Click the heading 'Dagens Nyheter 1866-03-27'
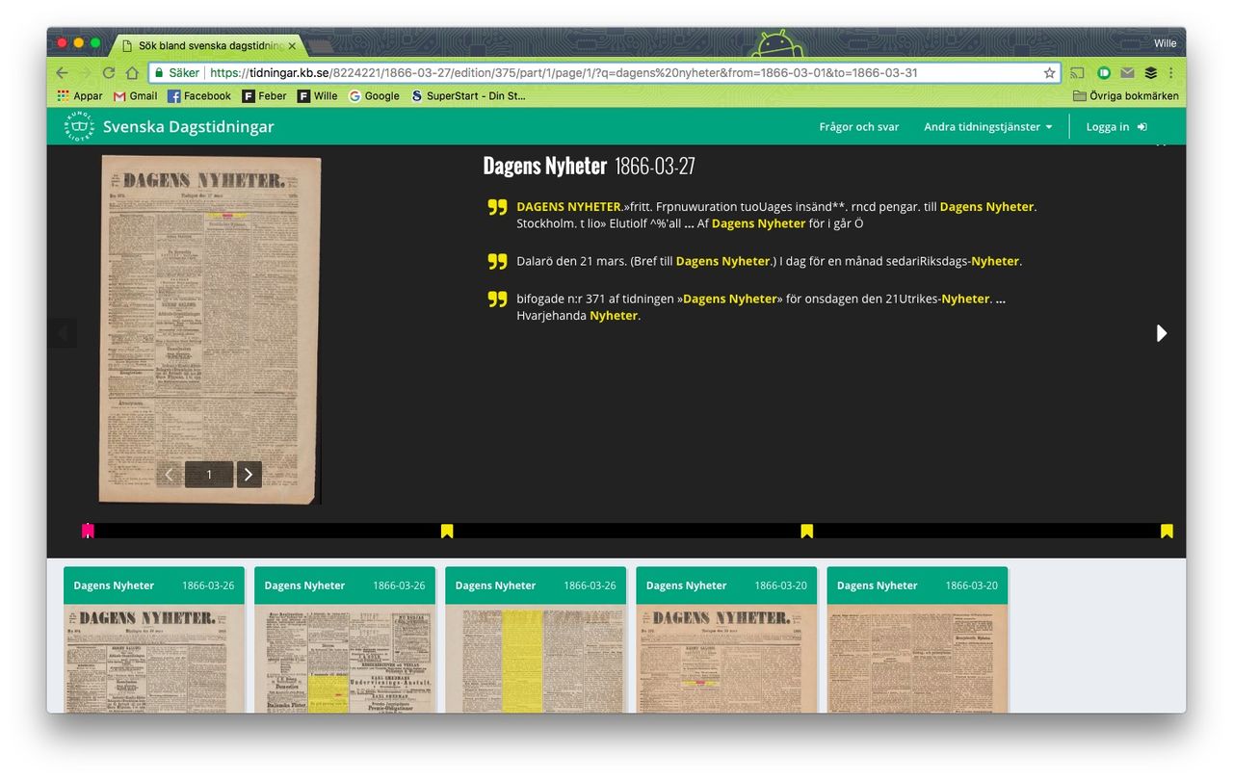The width and height of the screenshot is (1233, 780). coord(589,166)
